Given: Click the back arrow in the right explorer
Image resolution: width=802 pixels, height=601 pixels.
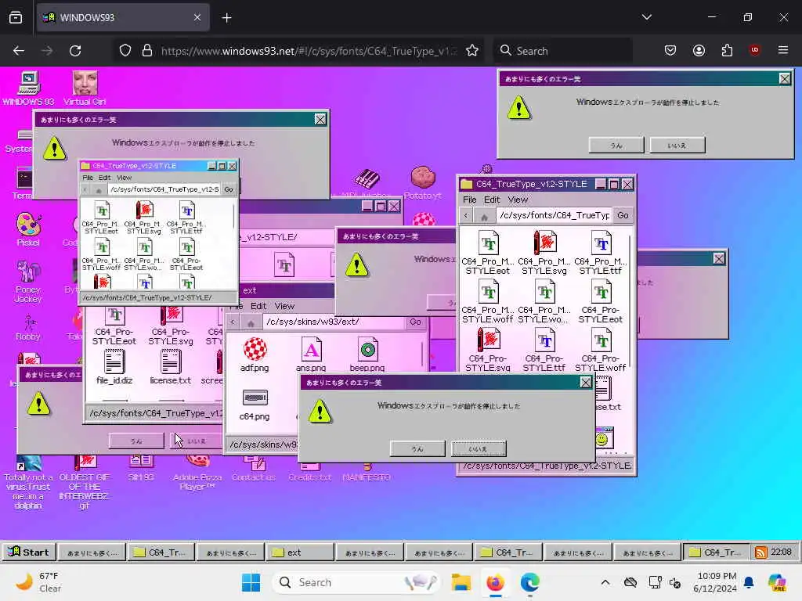Looking at the screenshot, I should coord(465,216).
